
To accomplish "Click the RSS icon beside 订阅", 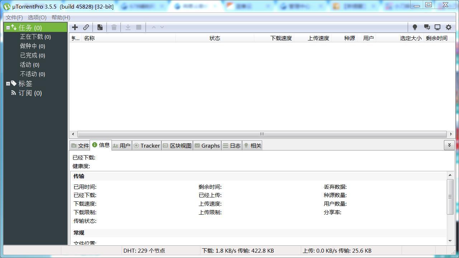I will click(14, 93).
